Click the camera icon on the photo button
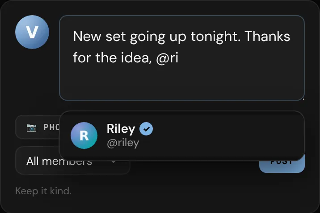The width and height of the screenshot is (320, 213). (31, 128)
